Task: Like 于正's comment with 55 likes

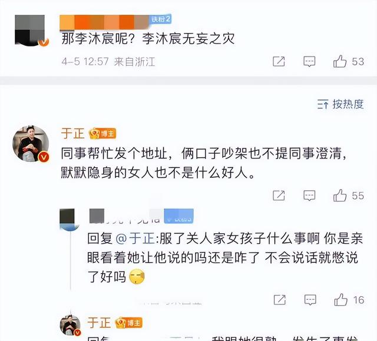Action: click(340, 196)
